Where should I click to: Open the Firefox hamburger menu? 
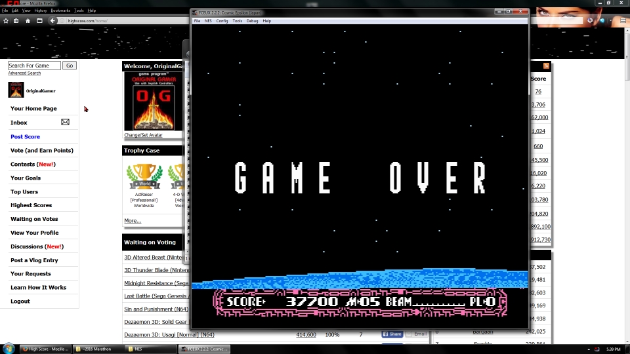[623, 21]
